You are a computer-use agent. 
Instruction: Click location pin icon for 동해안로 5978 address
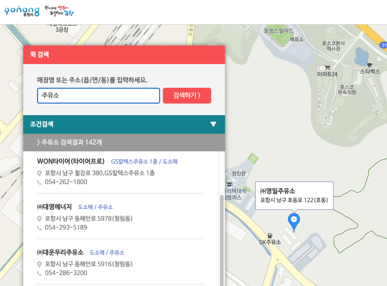coord(39,218)
